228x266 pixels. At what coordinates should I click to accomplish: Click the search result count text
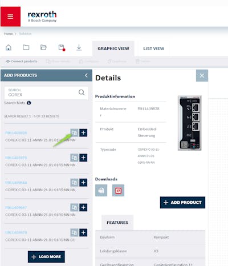click(32, 116)
